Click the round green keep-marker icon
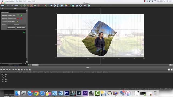 pyautogui.click(x=21, y=15)
